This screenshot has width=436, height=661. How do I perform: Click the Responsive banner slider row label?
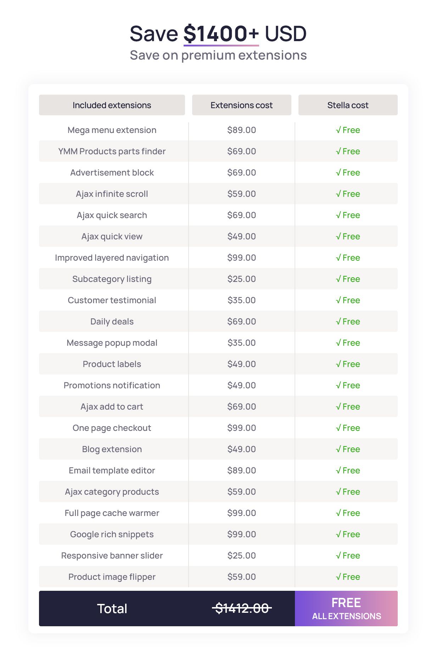point(112,556)
